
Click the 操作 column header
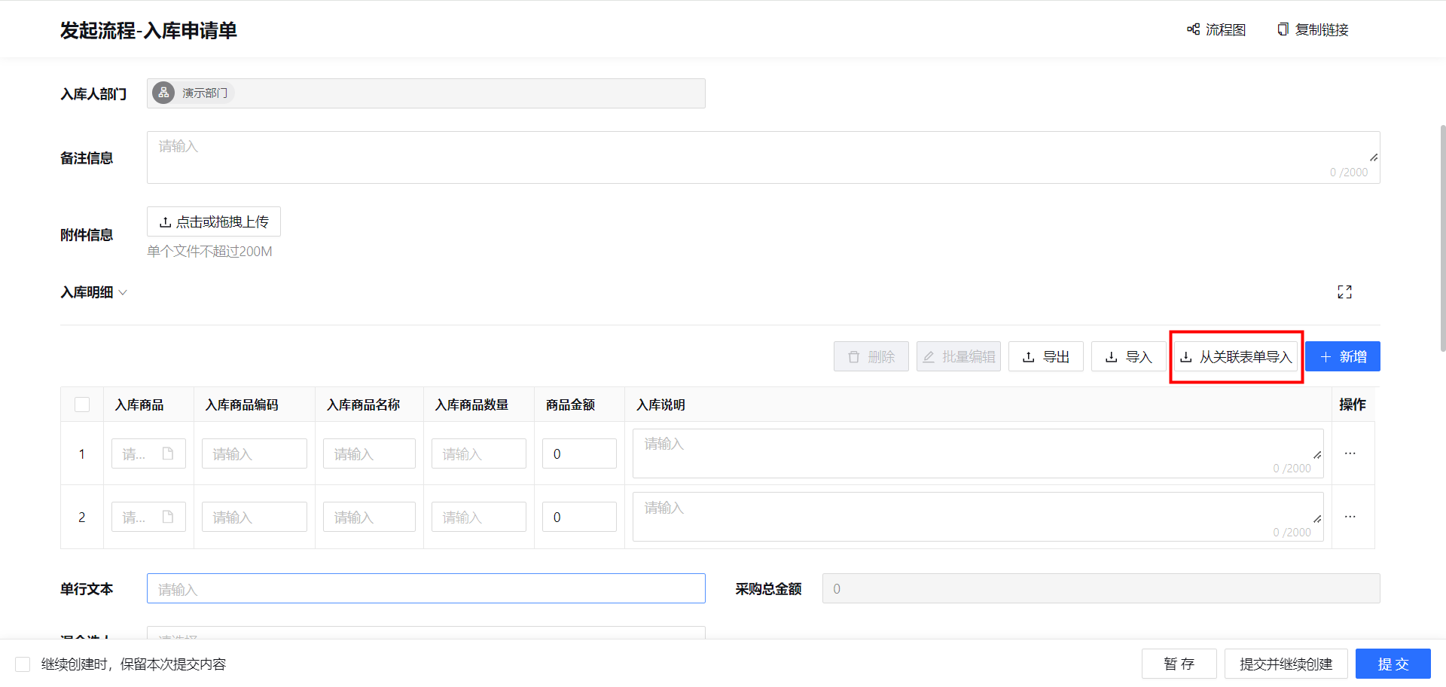[x=1352, y=405]
